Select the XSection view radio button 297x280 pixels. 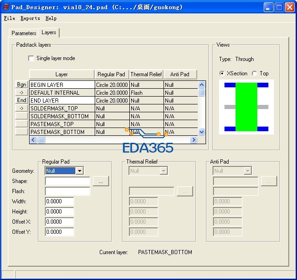[222, 73]
